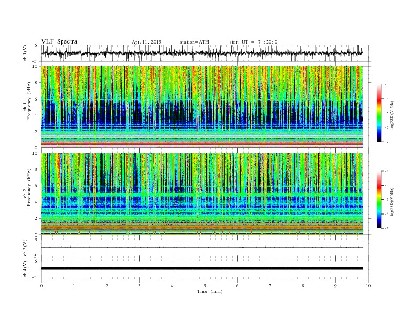This screenshot has height=321, width=415.
Task: Click the 'station=ATH' label
Action: 194,42
